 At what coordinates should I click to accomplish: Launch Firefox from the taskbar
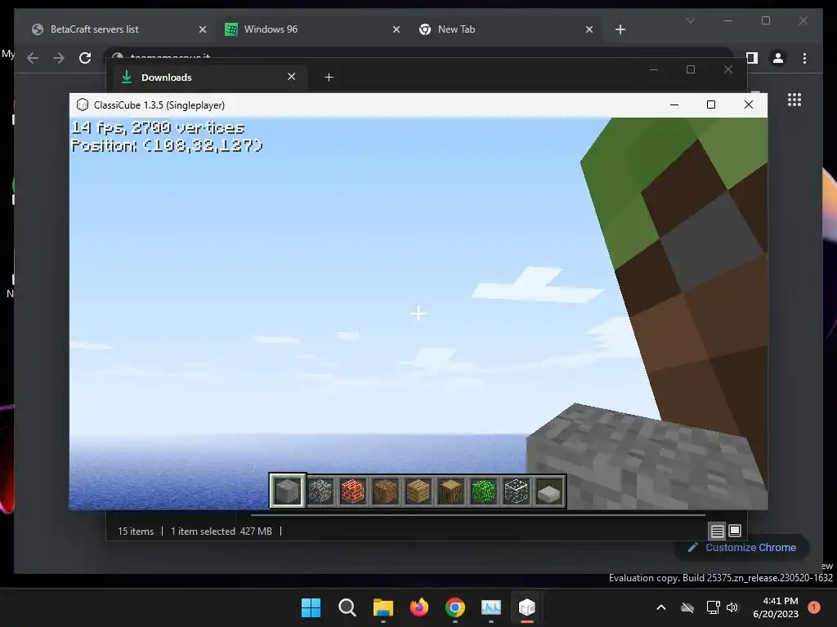point(419,607)
